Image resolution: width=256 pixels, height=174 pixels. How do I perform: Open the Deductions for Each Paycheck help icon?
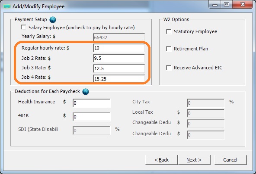pyautogui.click(x=86, y=92)
